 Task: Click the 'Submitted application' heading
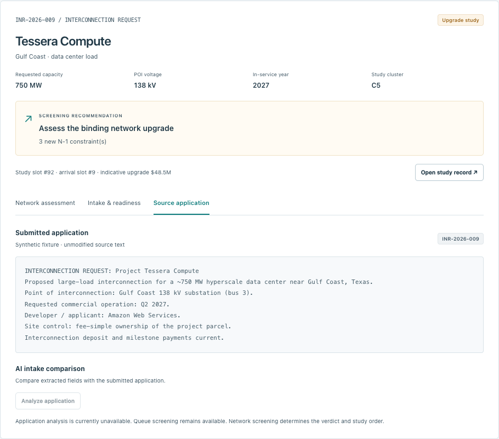point(52,232)
